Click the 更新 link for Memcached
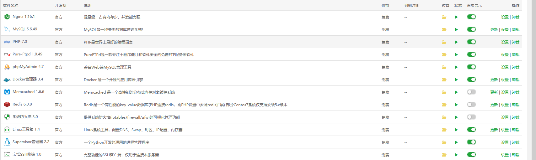 tap(494, 92)
